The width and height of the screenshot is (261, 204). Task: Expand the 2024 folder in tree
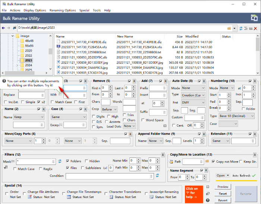click(x=17, y=65)
